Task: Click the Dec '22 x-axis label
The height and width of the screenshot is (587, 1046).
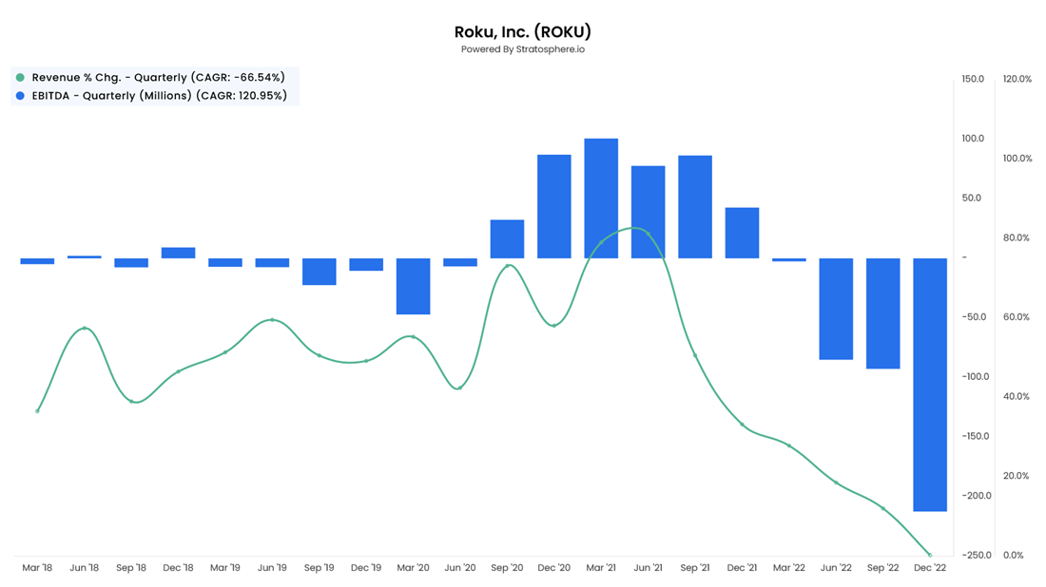Action: coord(930,568)
